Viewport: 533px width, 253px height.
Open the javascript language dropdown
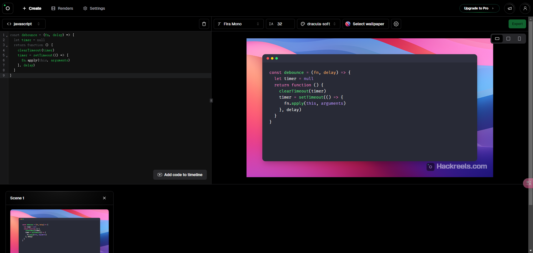(24, 24)
